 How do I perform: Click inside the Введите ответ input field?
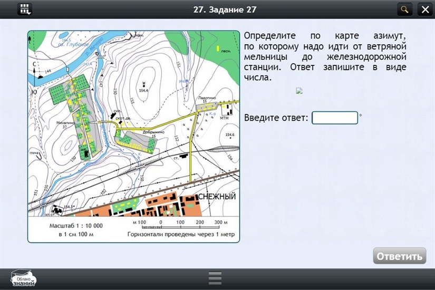click(x=335, y=118)
